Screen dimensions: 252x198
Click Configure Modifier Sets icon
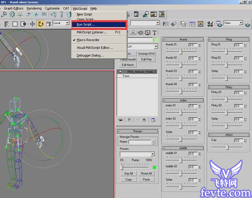pos(153,120)
